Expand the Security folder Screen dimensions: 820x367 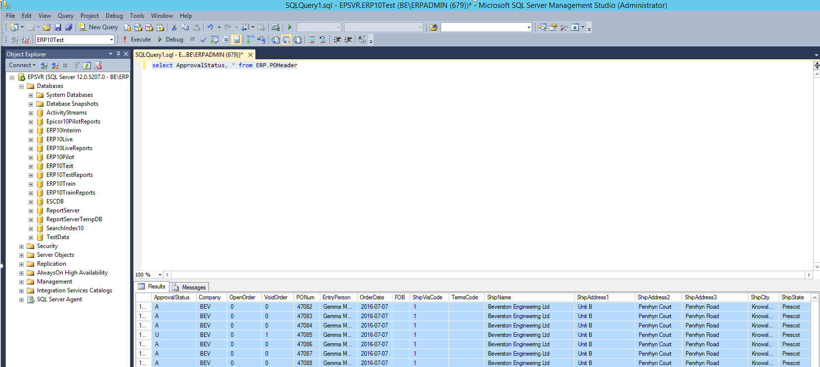click(21, 246)
